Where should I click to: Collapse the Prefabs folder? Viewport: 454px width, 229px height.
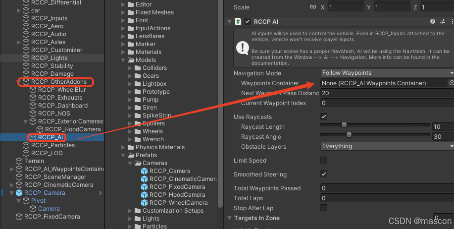(x=123, y=155)
